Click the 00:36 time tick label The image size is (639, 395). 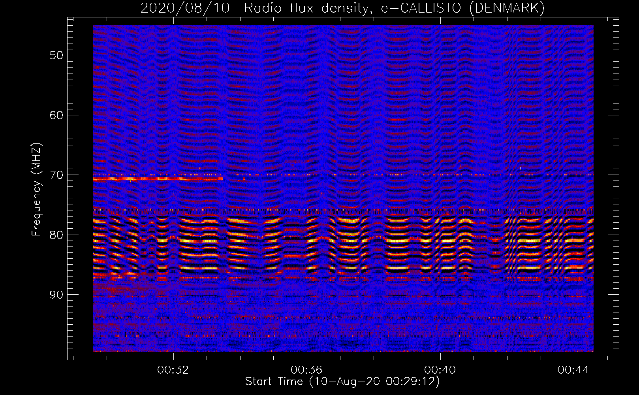click(x=306, y=370)
